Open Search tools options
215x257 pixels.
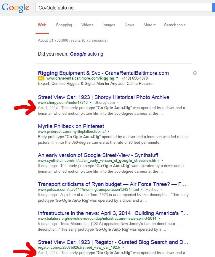coord(175,25)
